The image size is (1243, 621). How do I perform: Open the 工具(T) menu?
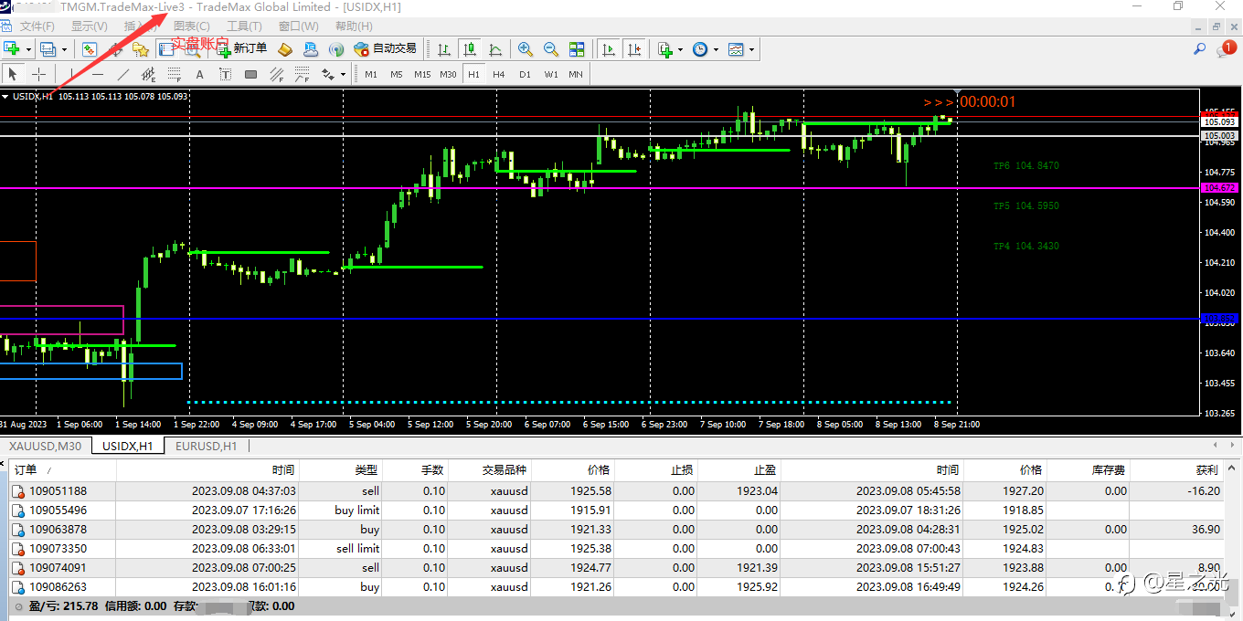click(244, 26)
